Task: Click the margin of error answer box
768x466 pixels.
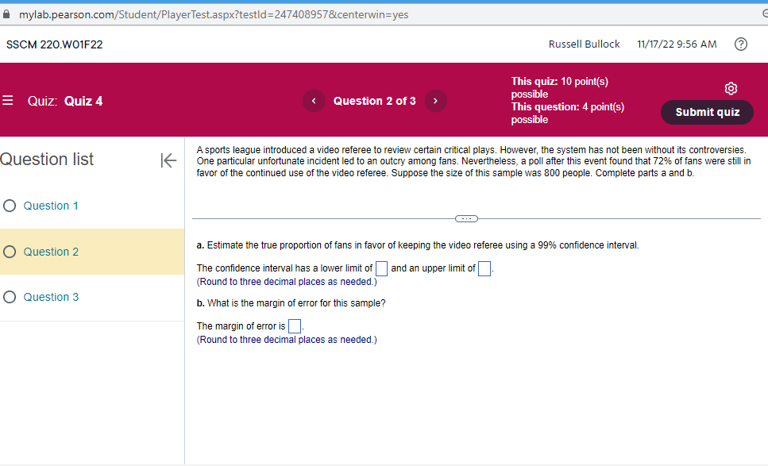Action: tap(295, 326)
